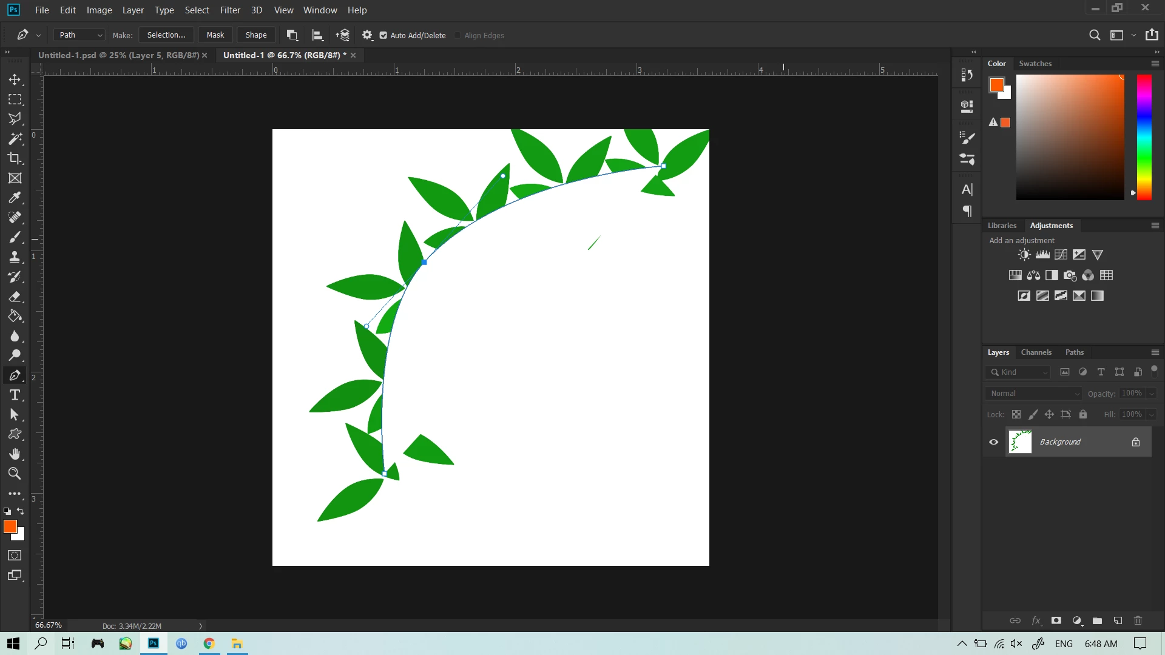
Task: Select the Crop tool
Action: tap(15, 158)
